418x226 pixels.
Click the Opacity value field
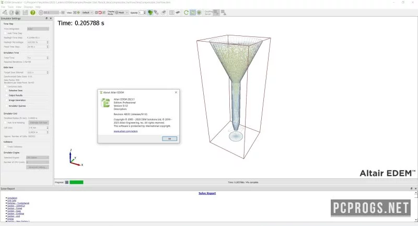click(x=141, y=12)
